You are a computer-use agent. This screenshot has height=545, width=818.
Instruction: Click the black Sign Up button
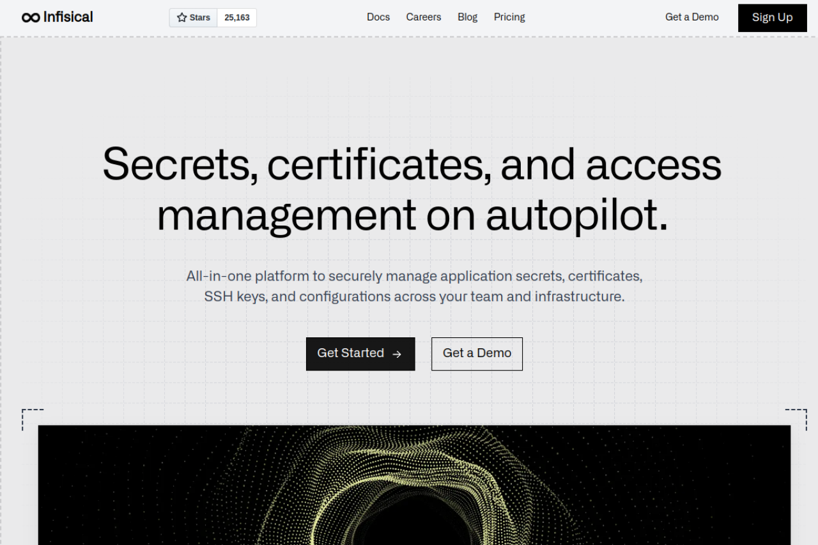pos(773,18)
